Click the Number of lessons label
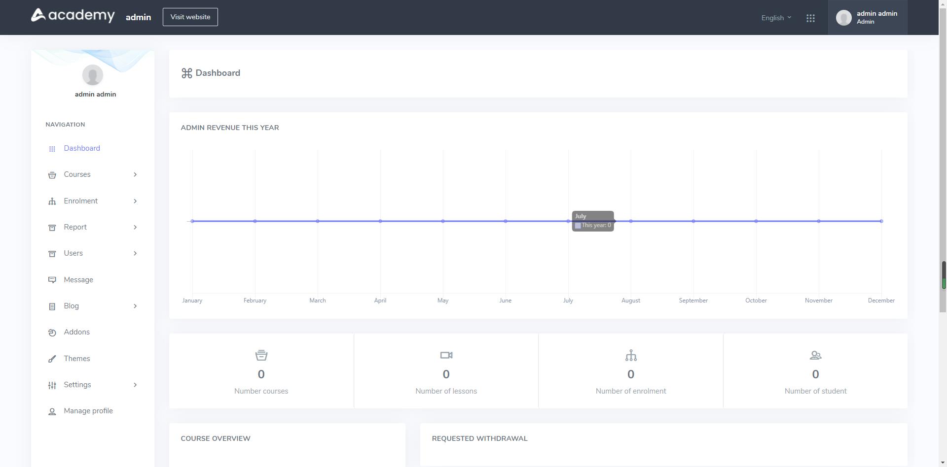 (446, 391)
